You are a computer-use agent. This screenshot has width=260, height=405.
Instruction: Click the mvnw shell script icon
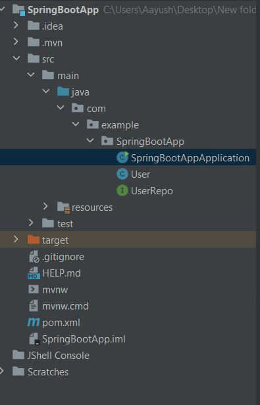click(34, 289)
